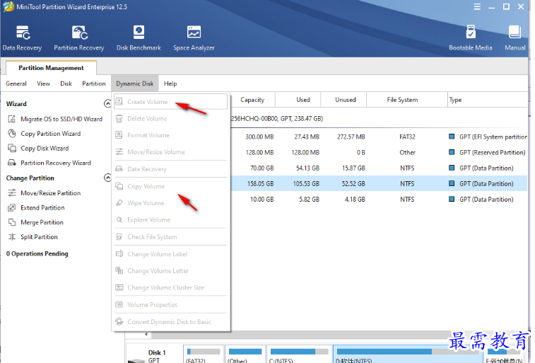Click the Disk 1 GPT label
The width and height of the screenshot is (535, 363).
pos(157,356)
